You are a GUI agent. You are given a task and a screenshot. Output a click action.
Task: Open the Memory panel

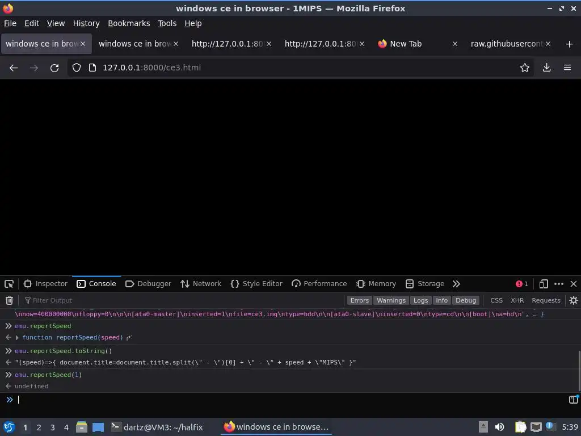click(376, 284)
